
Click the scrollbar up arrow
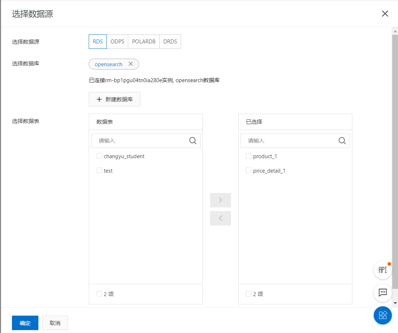point(395,31)
